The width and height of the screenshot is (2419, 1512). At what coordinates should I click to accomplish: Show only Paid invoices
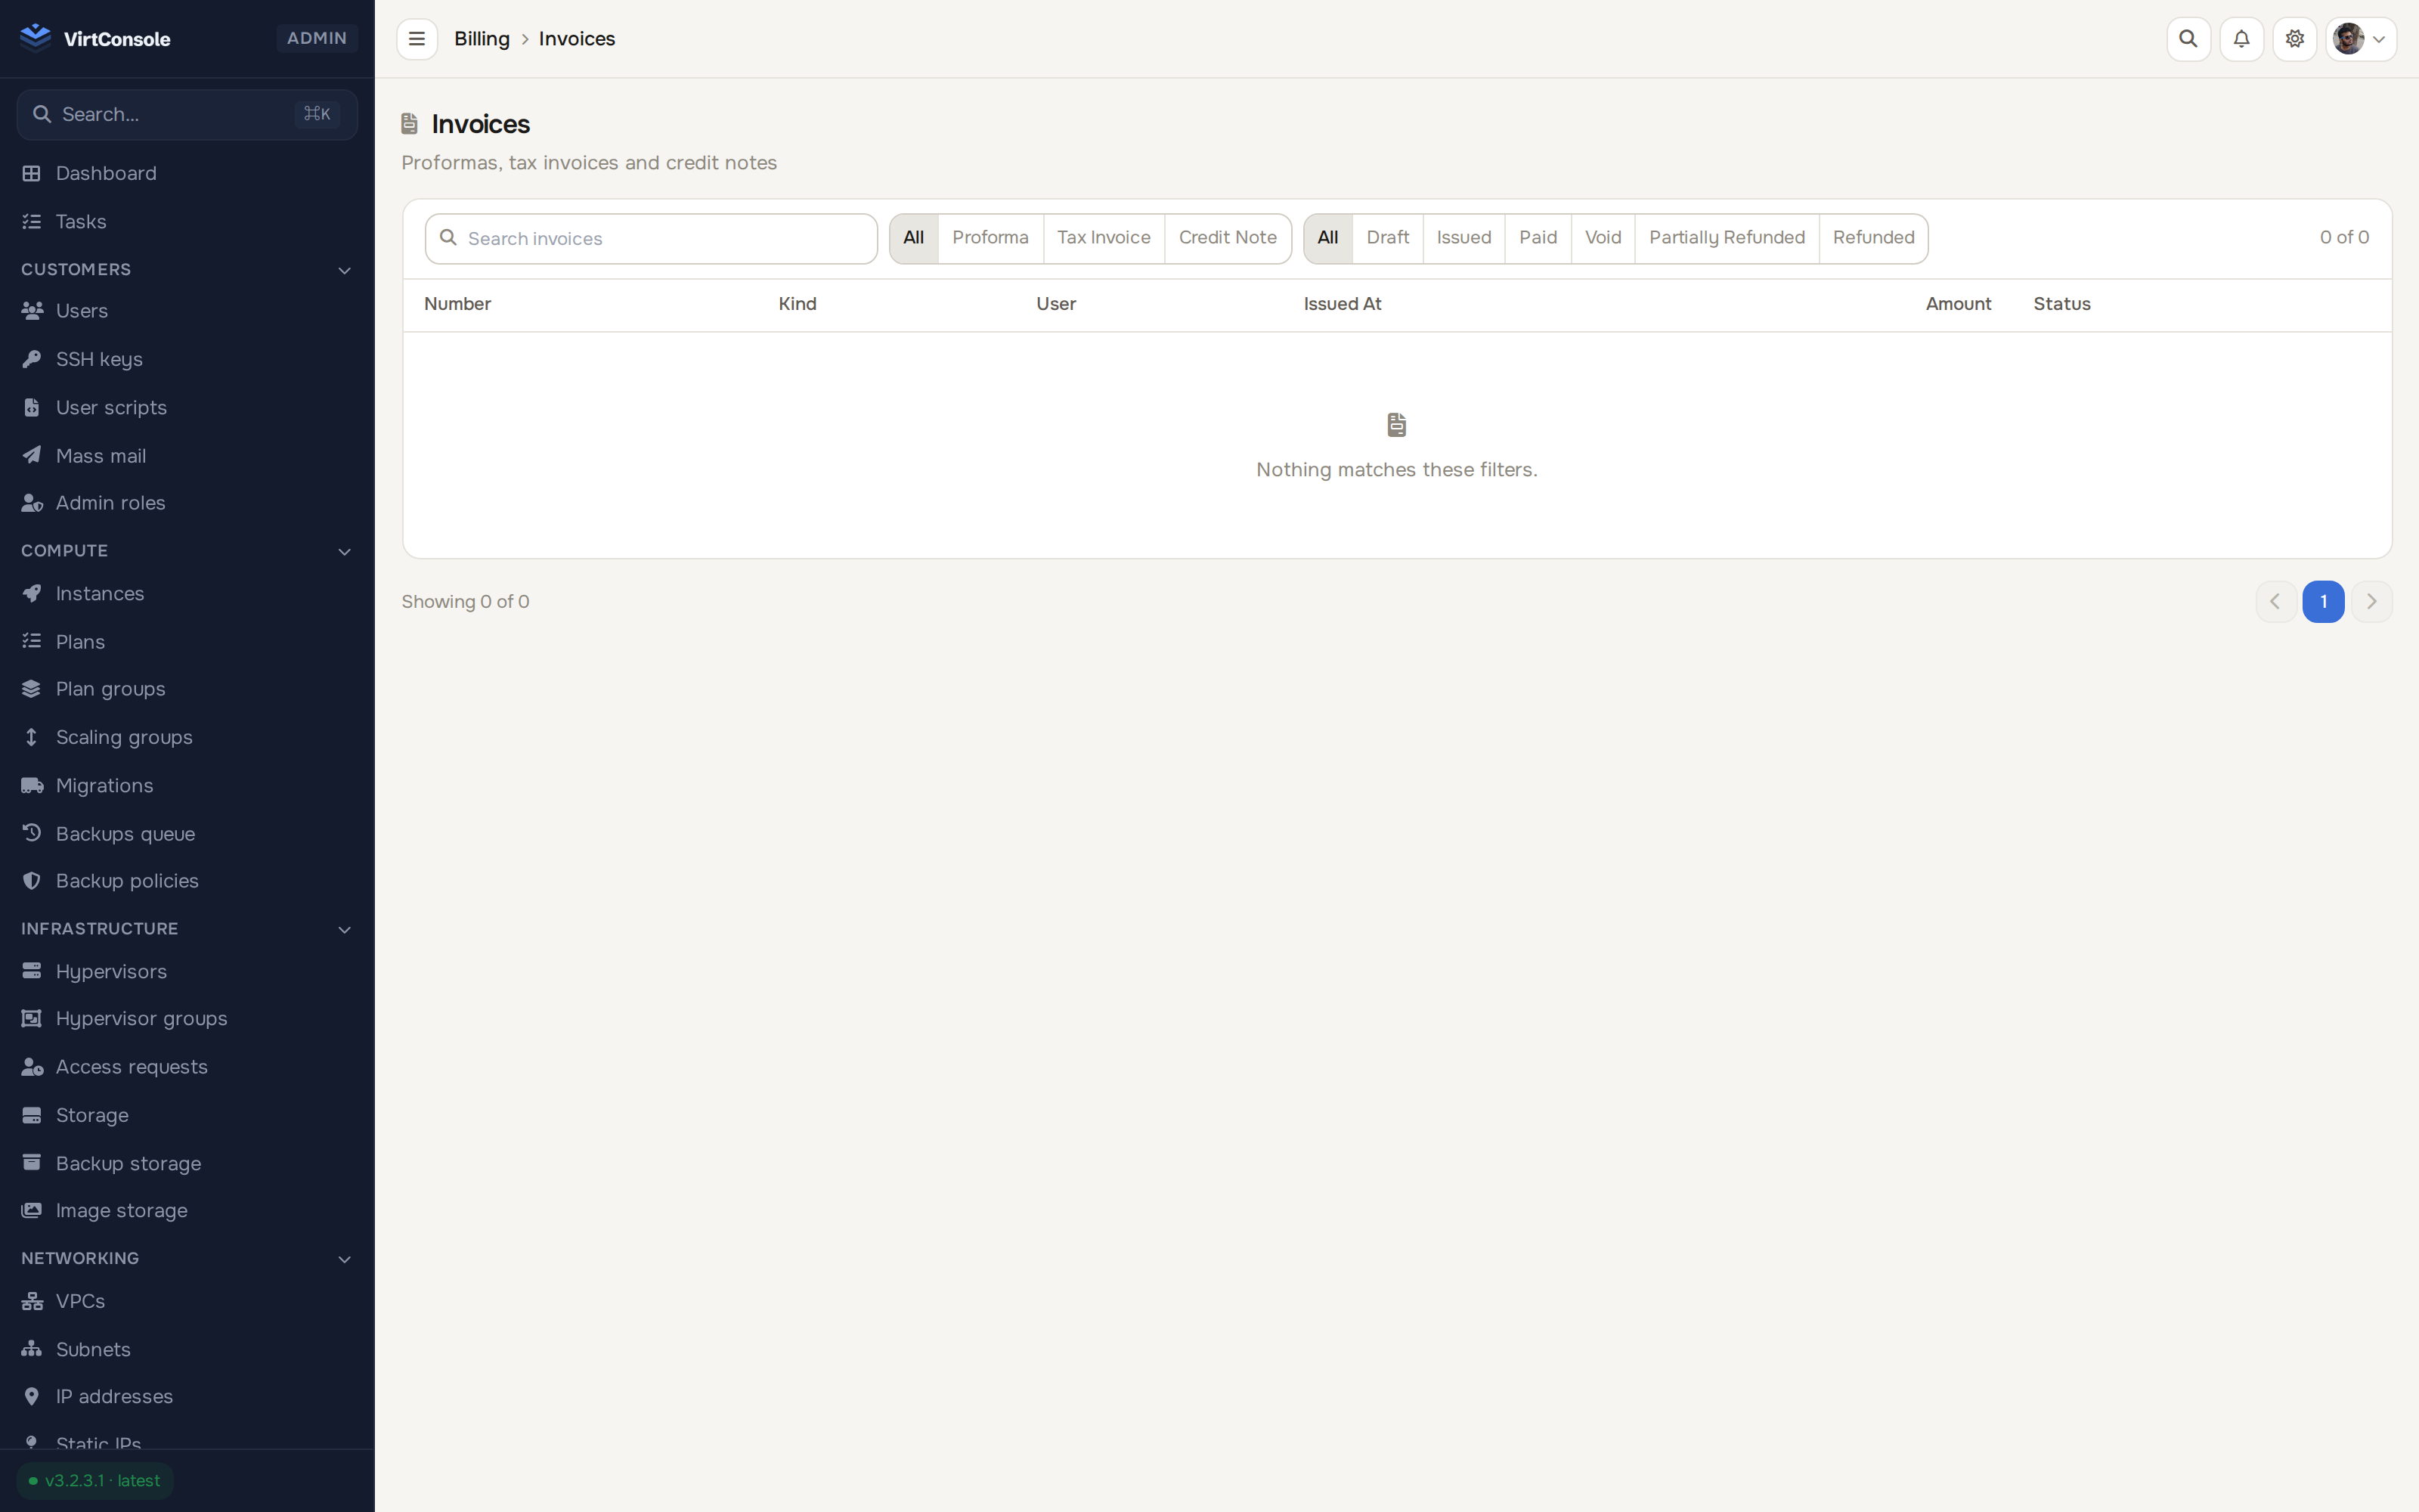coord(1538,238)
